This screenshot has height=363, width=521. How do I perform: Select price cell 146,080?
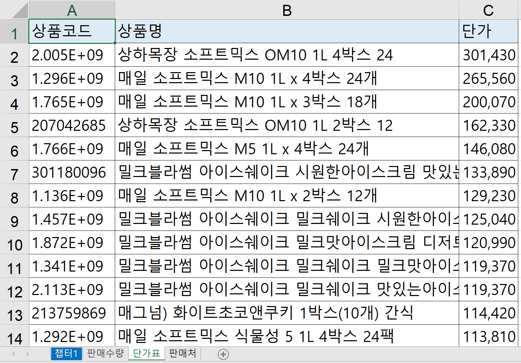click(488, 149)
